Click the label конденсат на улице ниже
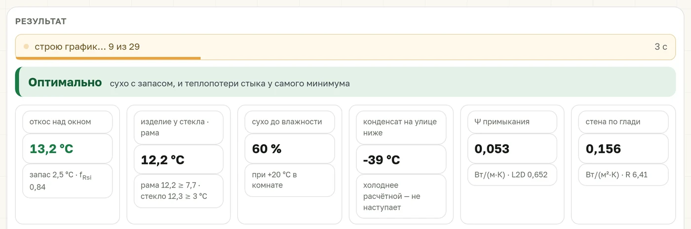The height and width of the screenshot is (229, 691). (400, 127)
